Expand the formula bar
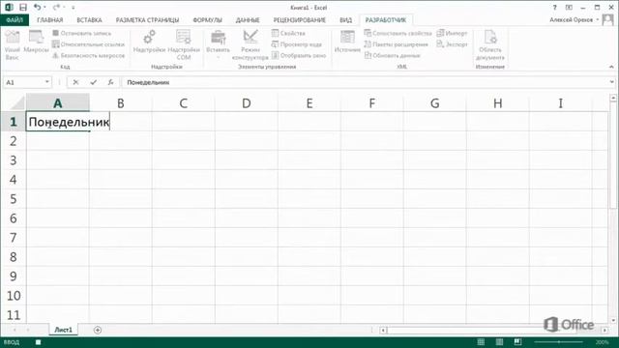Image resolution: width=619 pixels, height=348 pixels. coord(612,82)
